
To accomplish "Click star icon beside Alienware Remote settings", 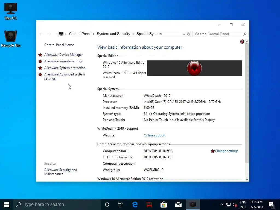I will click(40, 61).
